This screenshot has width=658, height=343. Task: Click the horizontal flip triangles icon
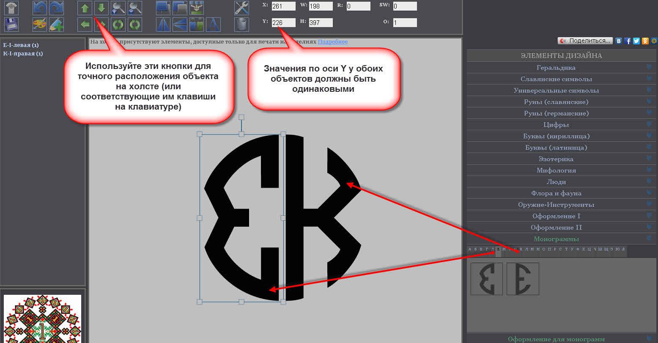(163, 25)
